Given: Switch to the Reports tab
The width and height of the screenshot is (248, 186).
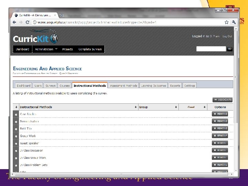Looking at the screenshot, I should [x=175, y=85].
